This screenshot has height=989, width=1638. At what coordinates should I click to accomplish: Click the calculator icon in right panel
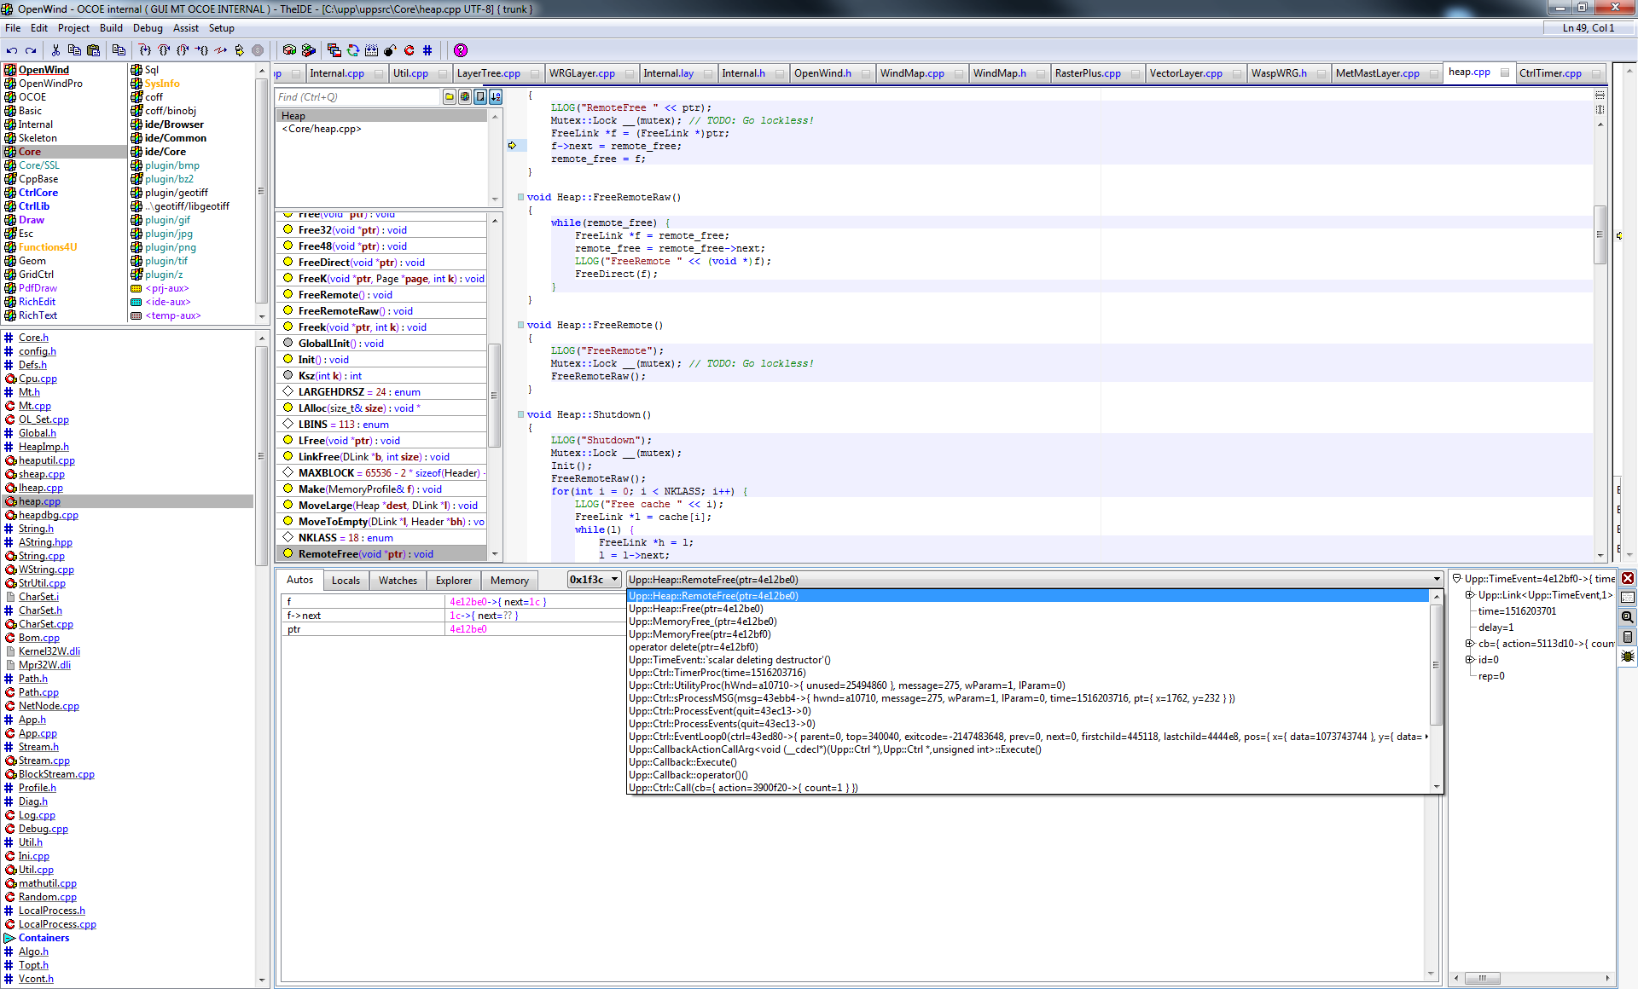point(1628,637)
